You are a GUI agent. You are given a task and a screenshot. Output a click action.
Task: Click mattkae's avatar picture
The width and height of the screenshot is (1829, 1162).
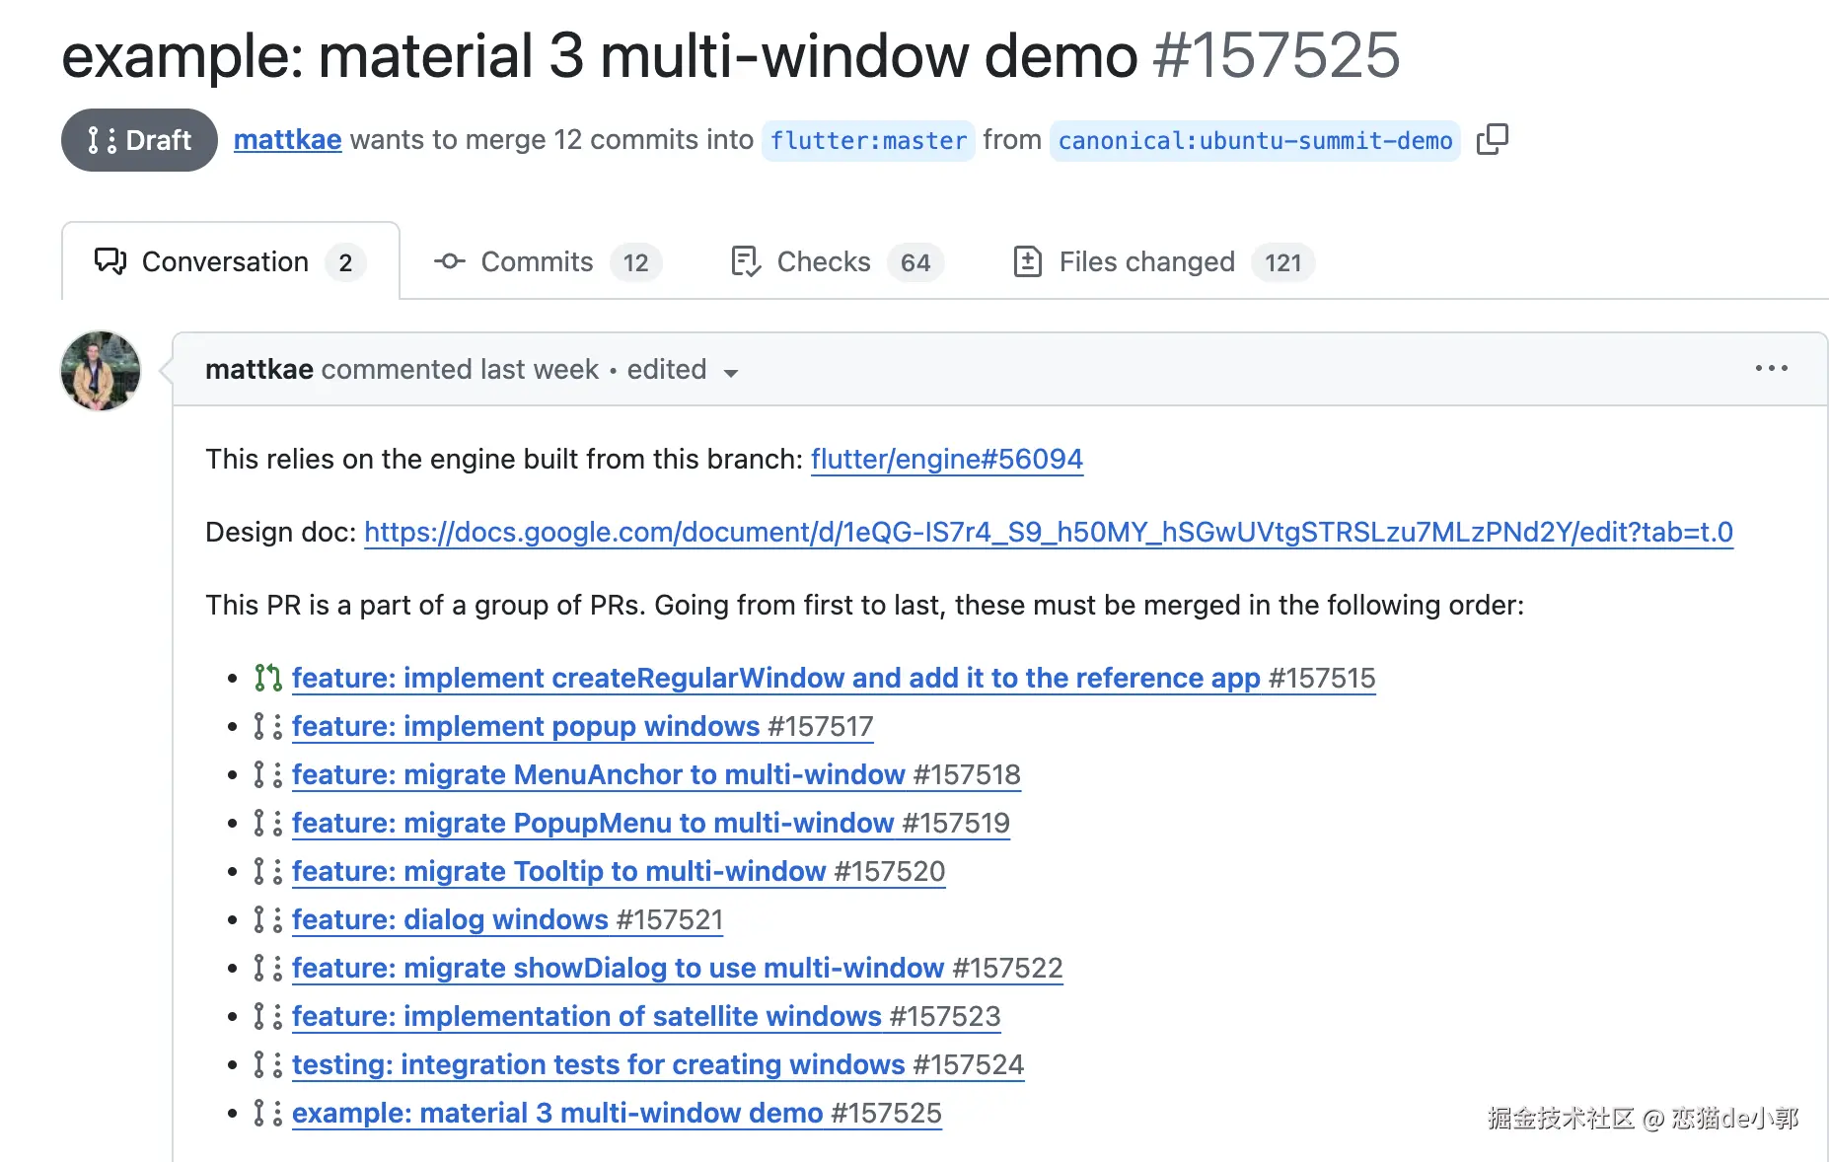[x=101, y=371]
